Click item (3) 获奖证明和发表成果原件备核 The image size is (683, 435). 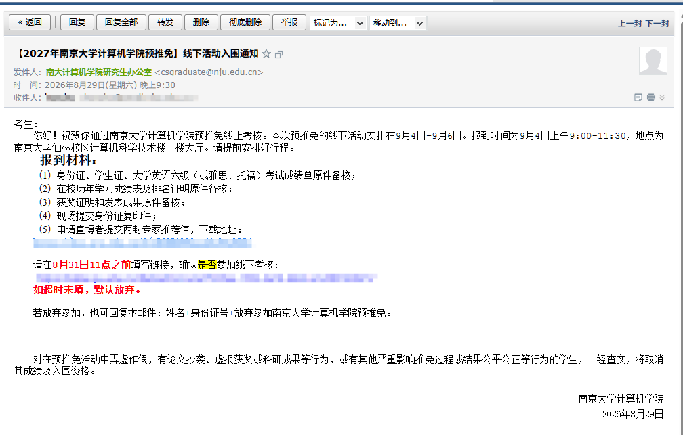click(112, 202)
